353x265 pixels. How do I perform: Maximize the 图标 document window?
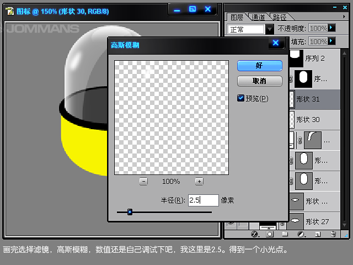point(192,9)
